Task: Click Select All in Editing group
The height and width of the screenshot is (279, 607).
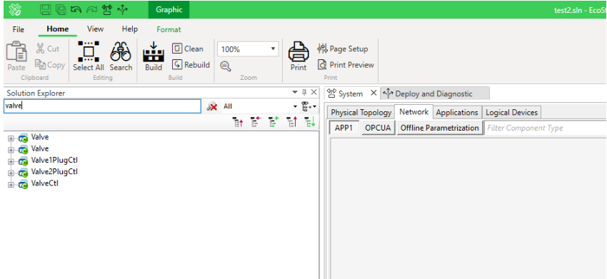Action: coord(89,56)
